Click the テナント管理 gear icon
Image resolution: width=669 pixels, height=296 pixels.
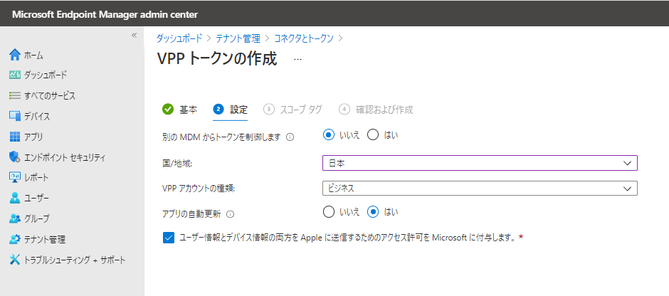coord(15,239)
